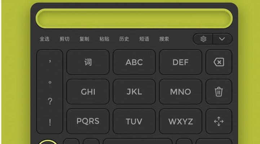Tap the PQRS key

(88, 121)
